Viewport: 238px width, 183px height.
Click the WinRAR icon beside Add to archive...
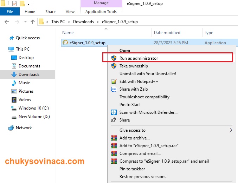click(114, 138)
